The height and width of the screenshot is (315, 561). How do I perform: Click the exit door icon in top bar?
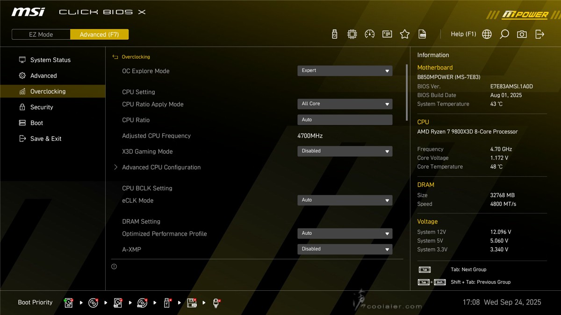coord(539,34)
